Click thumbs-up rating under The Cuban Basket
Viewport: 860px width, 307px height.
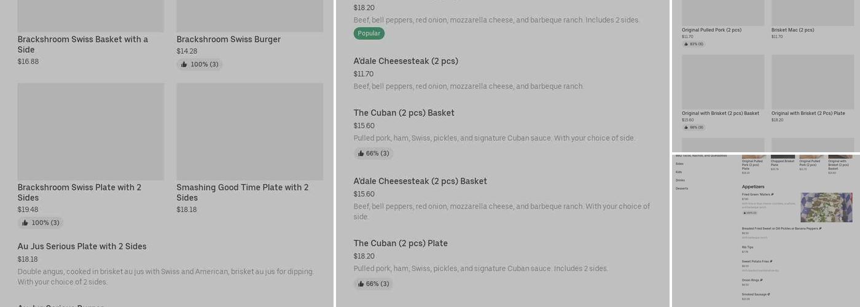[373, 153]
